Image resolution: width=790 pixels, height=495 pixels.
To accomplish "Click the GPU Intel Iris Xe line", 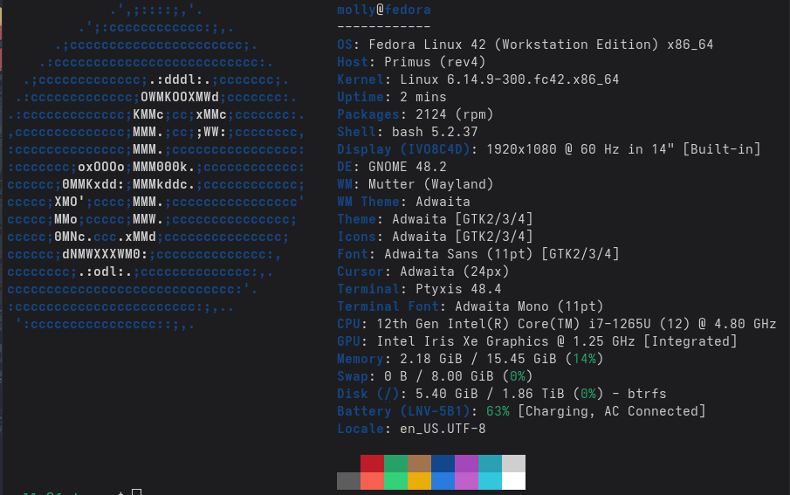I will click(x=537, y=341).
